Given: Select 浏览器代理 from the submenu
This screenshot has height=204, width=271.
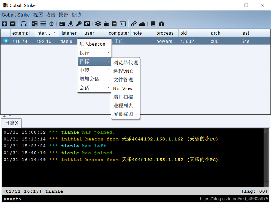Looking at the screenshot, I should pyautogui.click(x=125, y=63).
